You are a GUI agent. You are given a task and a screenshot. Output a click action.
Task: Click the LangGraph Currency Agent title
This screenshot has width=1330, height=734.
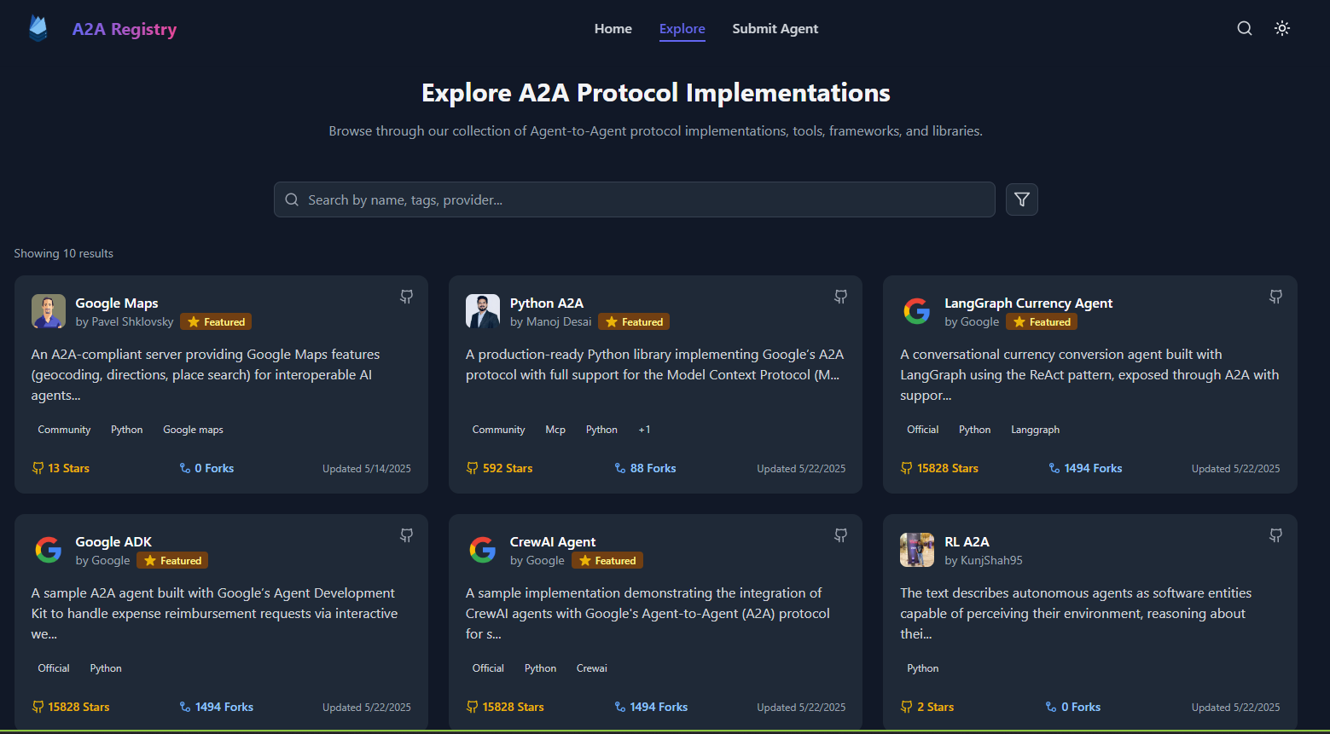click(x=1028, y=303)
